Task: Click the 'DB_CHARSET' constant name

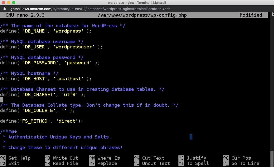Action: coord(39,94)
